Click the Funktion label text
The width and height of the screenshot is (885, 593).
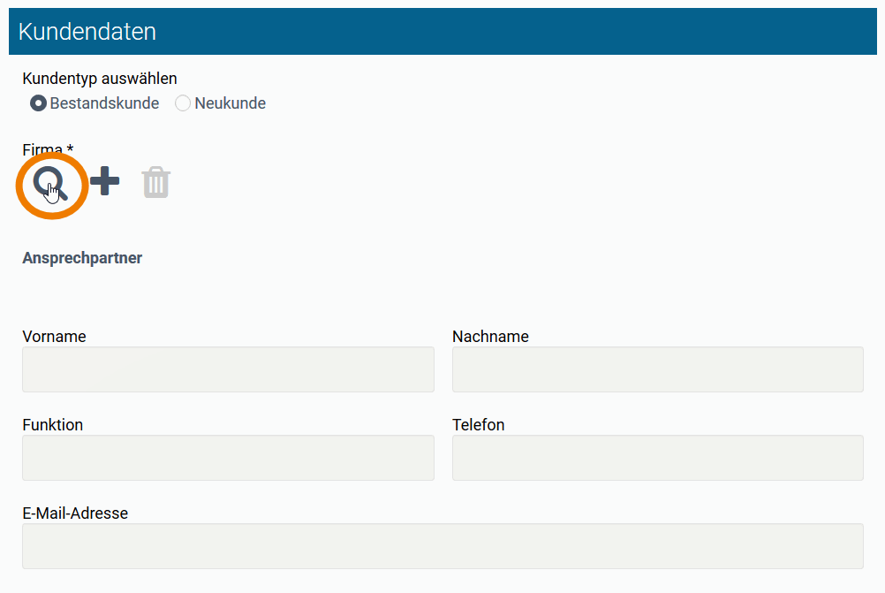point(52,424)
